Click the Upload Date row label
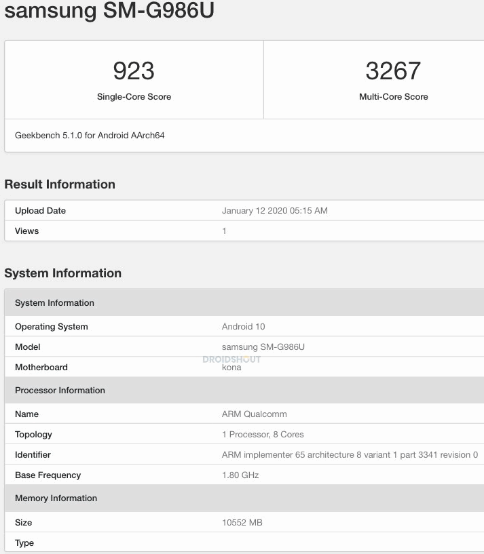484x554 pixels. [40, 211]
